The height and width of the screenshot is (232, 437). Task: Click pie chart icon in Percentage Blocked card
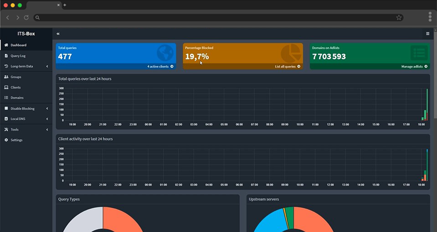click(x=291, y=53)
